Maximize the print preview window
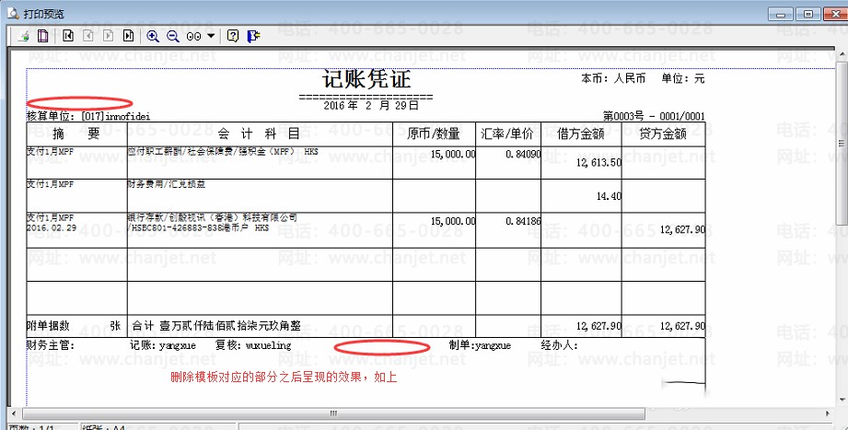The height and width of the screenshot is (430, 848). click(x=808, y=14)
